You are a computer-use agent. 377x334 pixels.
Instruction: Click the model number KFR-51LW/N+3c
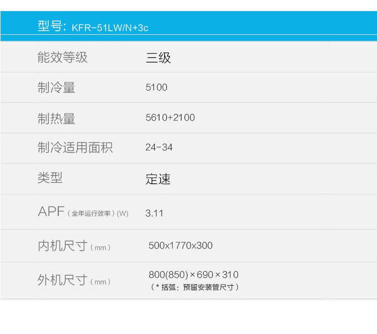point(110,28)
